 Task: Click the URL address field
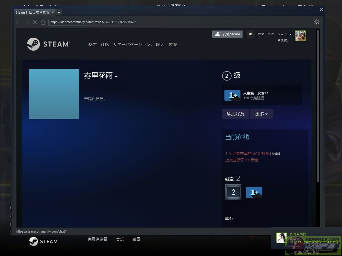click(x=178, y=22)
